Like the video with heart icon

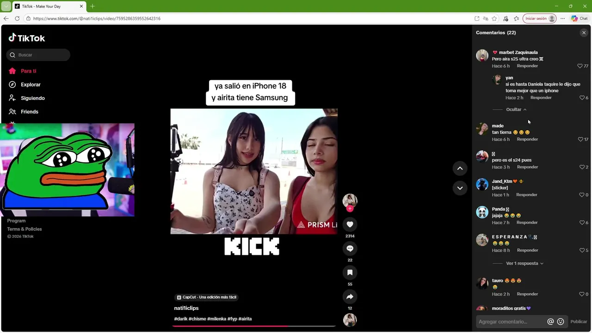[350, 224]
